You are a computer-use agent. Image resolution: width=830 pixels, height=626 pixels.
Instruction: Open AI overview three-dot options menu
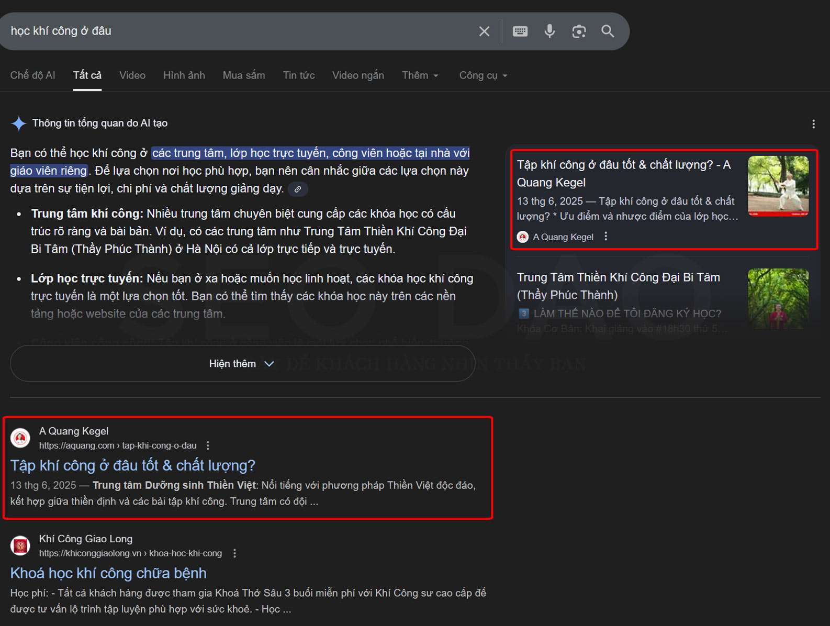pyautogui.click(x=813, y=124)
